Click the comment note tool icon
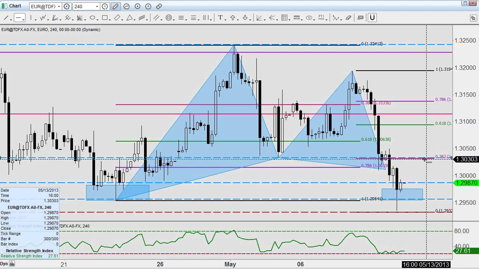Viewport: 479px width, 269px height. [360, 18]
